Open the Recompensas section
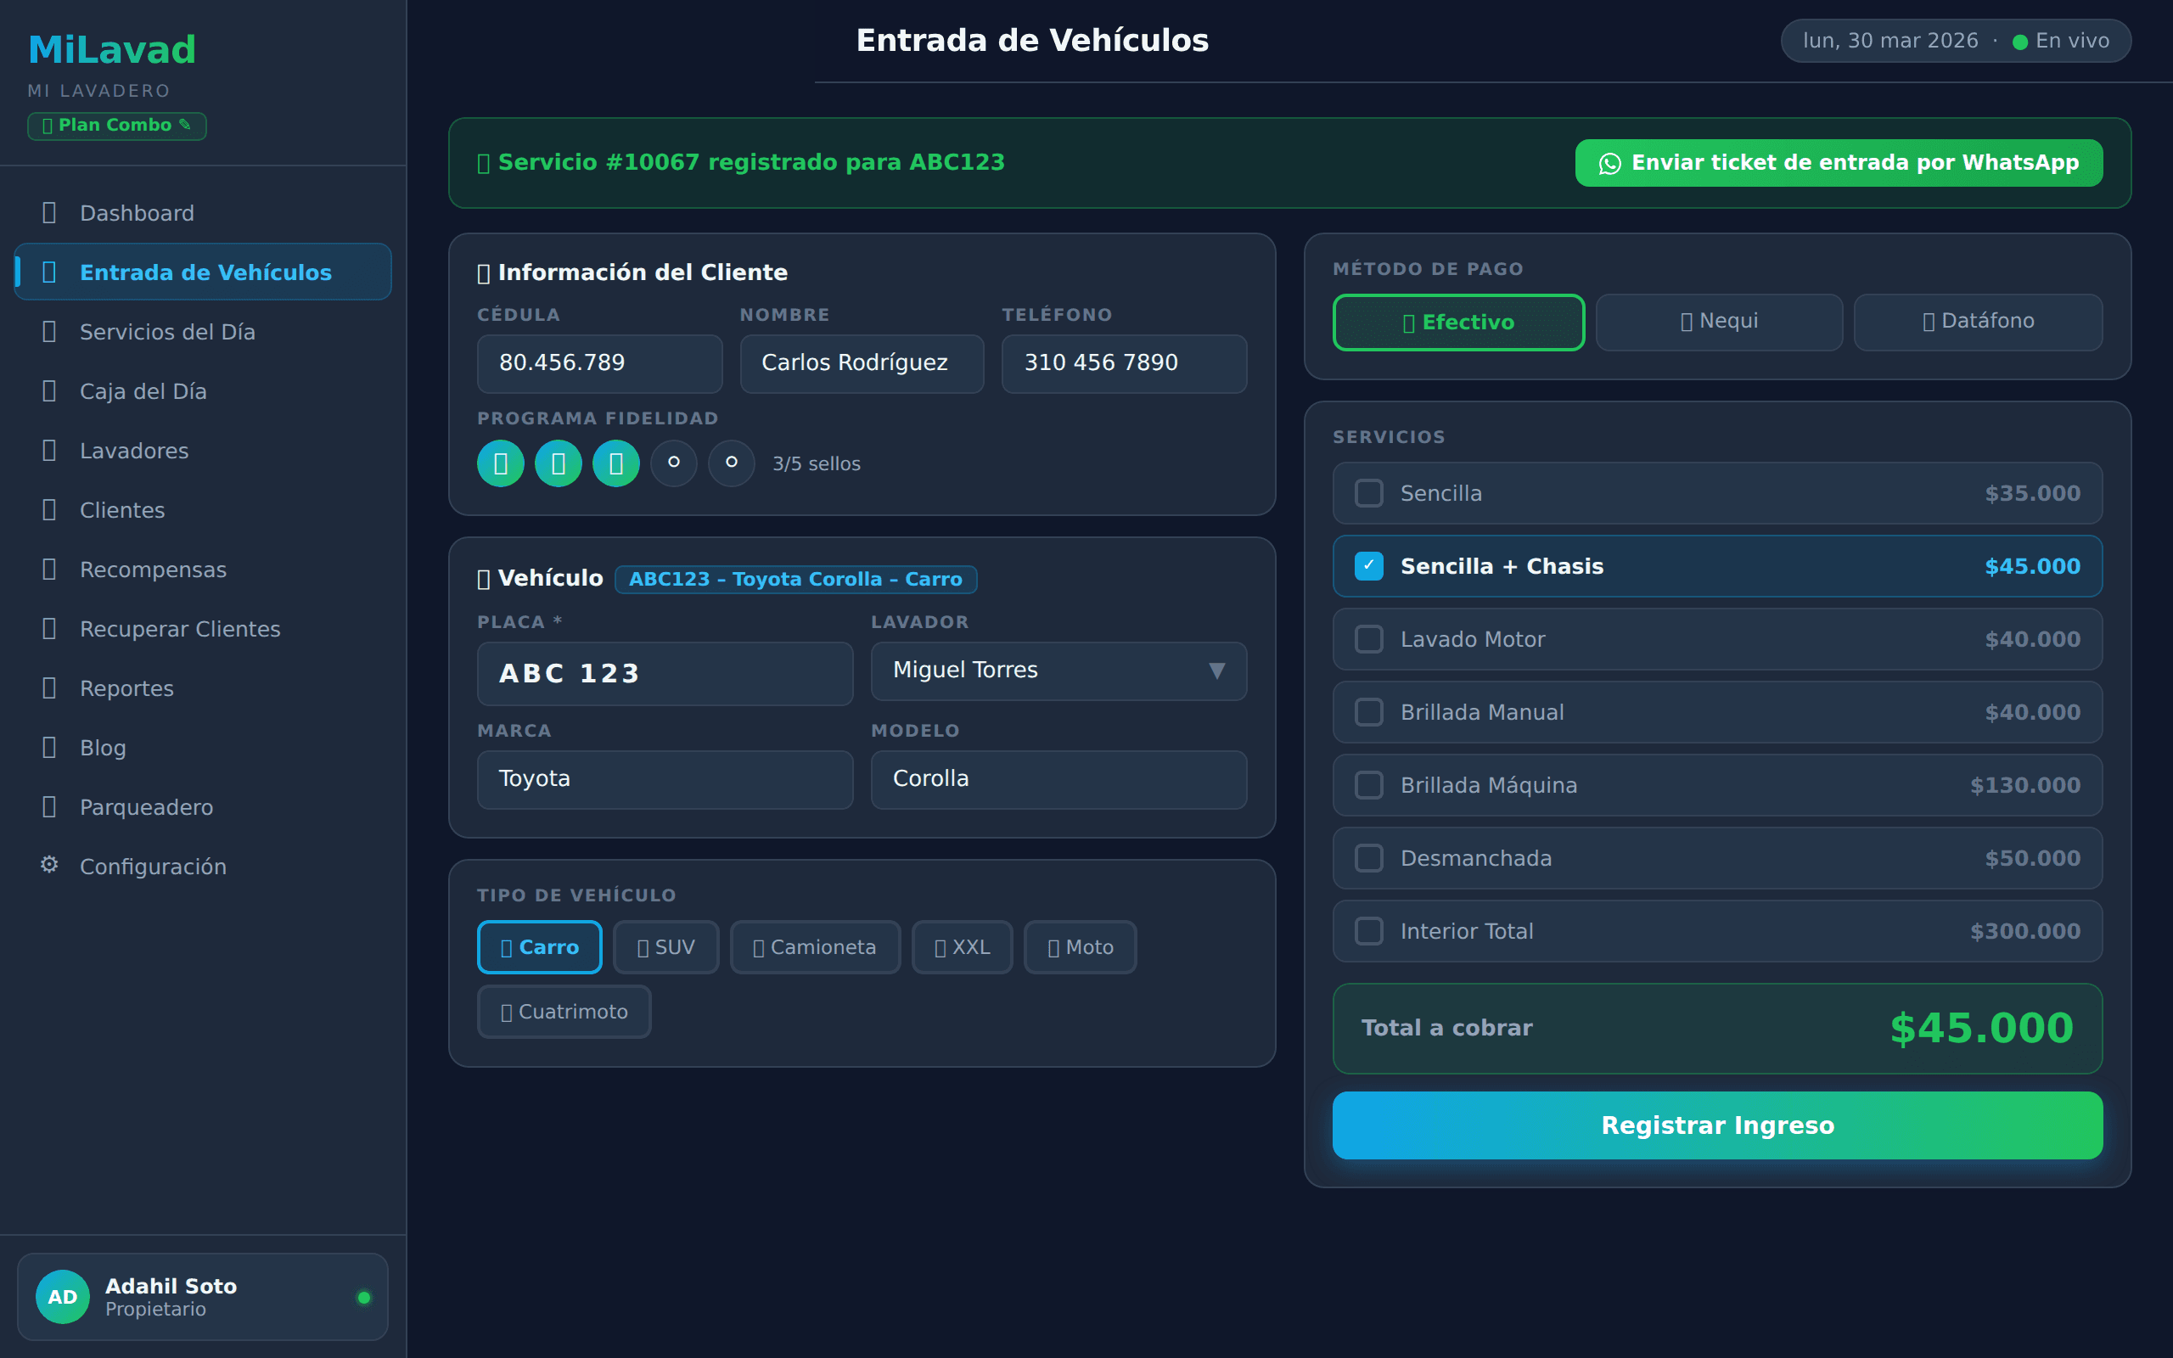 coord(154,569)
